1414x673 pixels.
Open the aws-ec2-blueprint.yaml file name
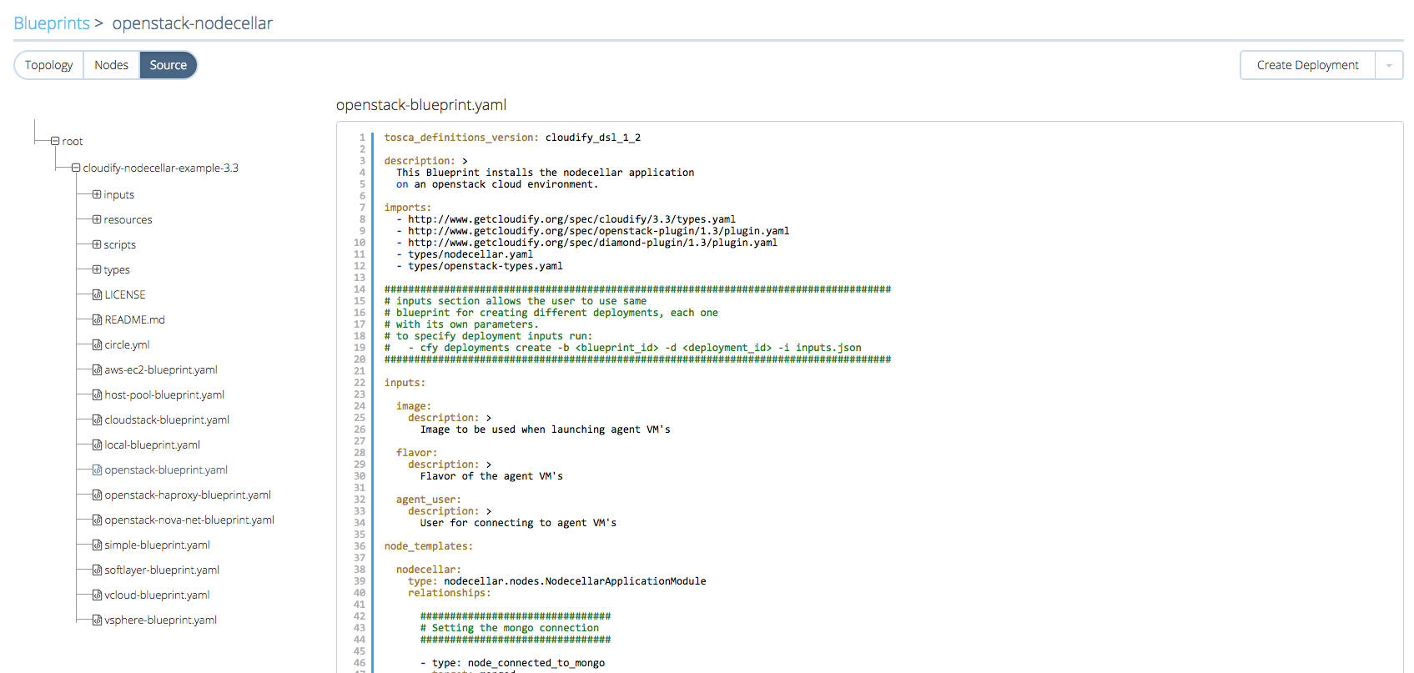(x=161, y=370)
